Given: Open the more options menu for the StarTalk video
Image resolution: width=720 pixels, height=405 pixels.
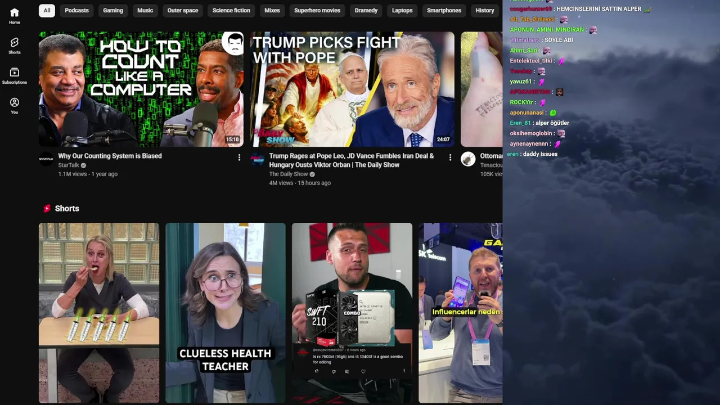Looking at the screenshot, I should (239, 157).
